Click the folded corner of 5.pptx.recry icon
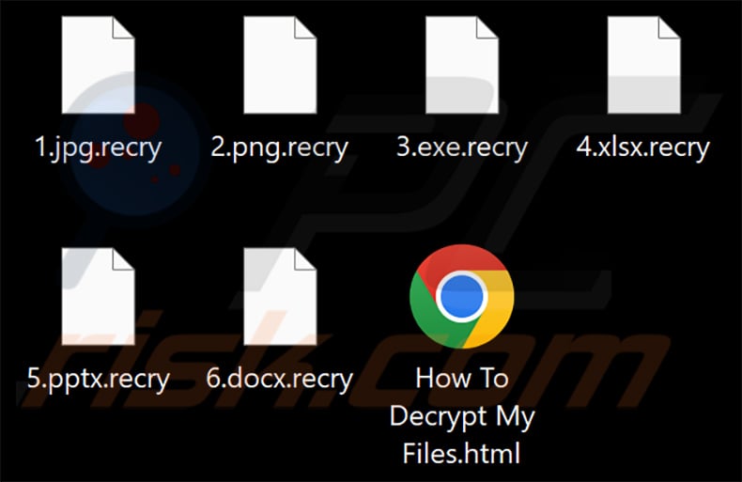Viewport: 742px width, 482px height. [x=123, y=258]
